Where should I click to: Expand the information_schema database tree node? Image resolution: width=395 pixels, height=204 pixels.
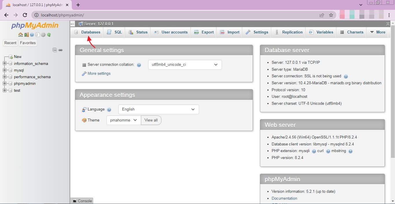click(x=4, y=63)
